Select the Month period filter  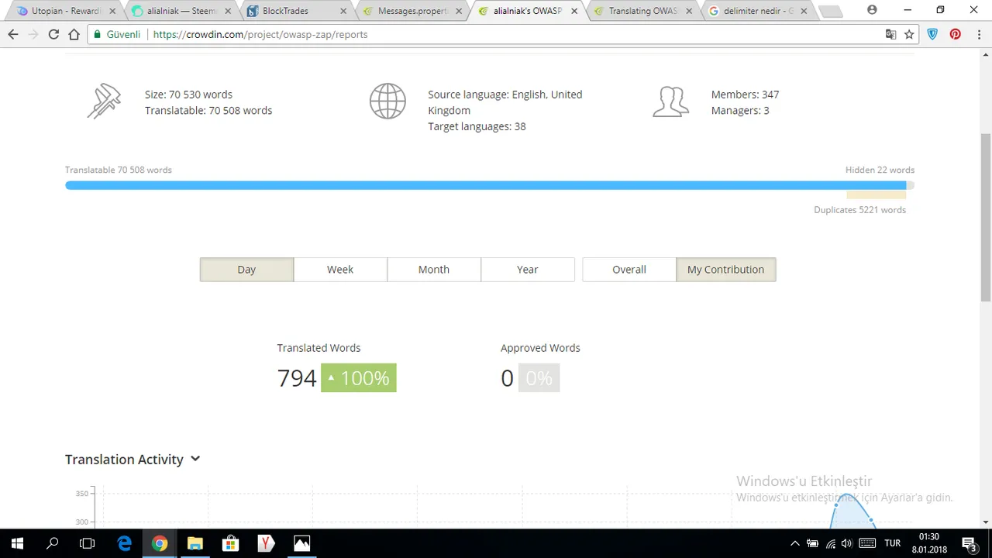pyautogui.click(x=433, y=269)
